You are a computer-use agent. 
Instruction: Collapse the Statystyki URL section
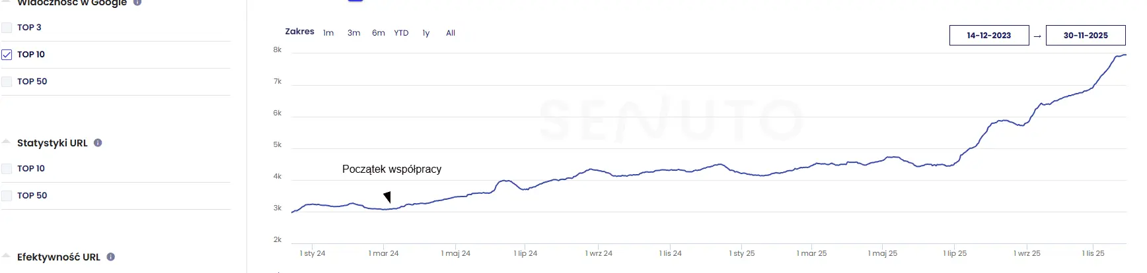[x=6, y=142]
